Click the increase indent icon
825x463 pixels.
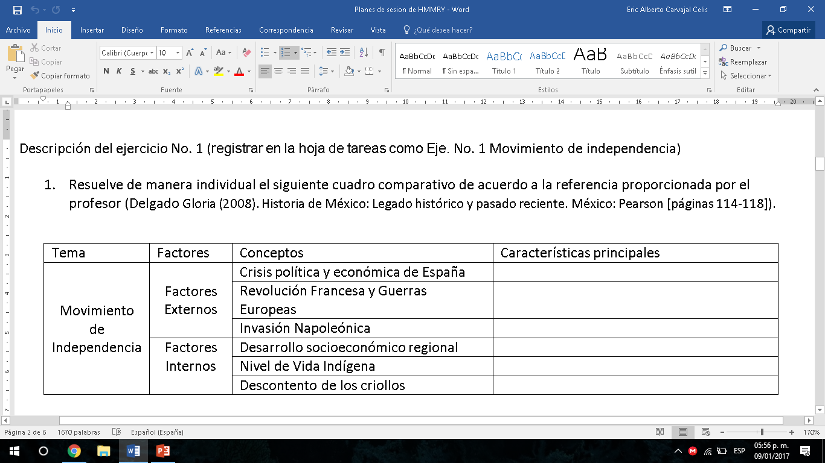tap(345, 53)
